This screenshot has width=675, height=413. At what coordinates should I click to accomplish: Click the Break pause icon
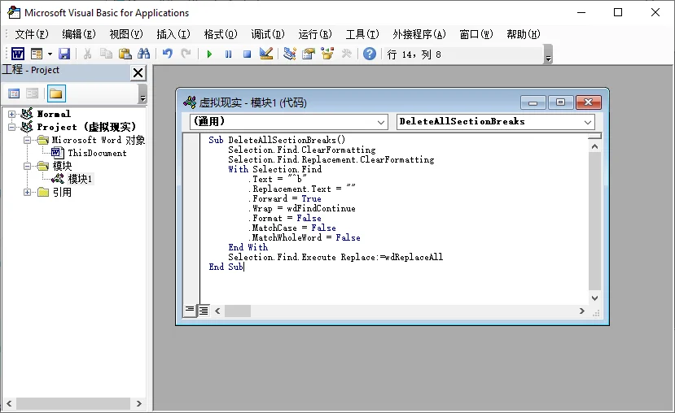click(x=228, y=54)
